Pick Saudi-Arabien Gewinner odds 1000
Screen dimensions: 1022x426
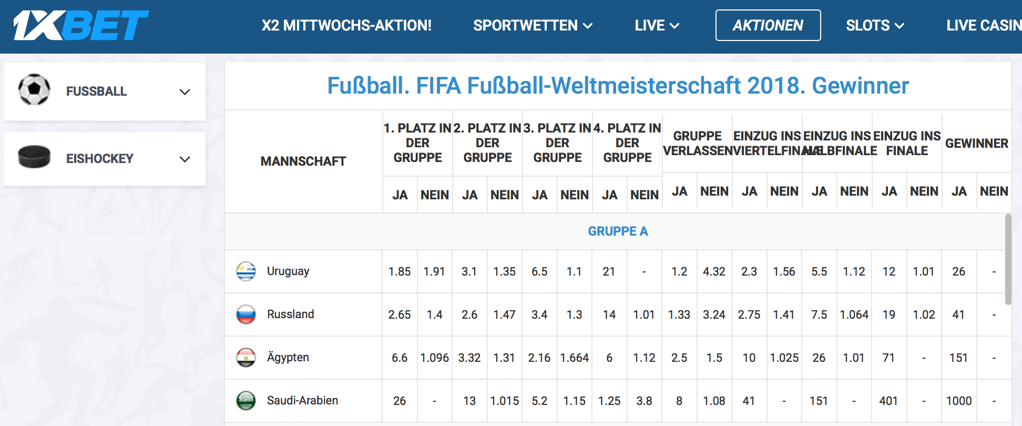tap(958, 401)
